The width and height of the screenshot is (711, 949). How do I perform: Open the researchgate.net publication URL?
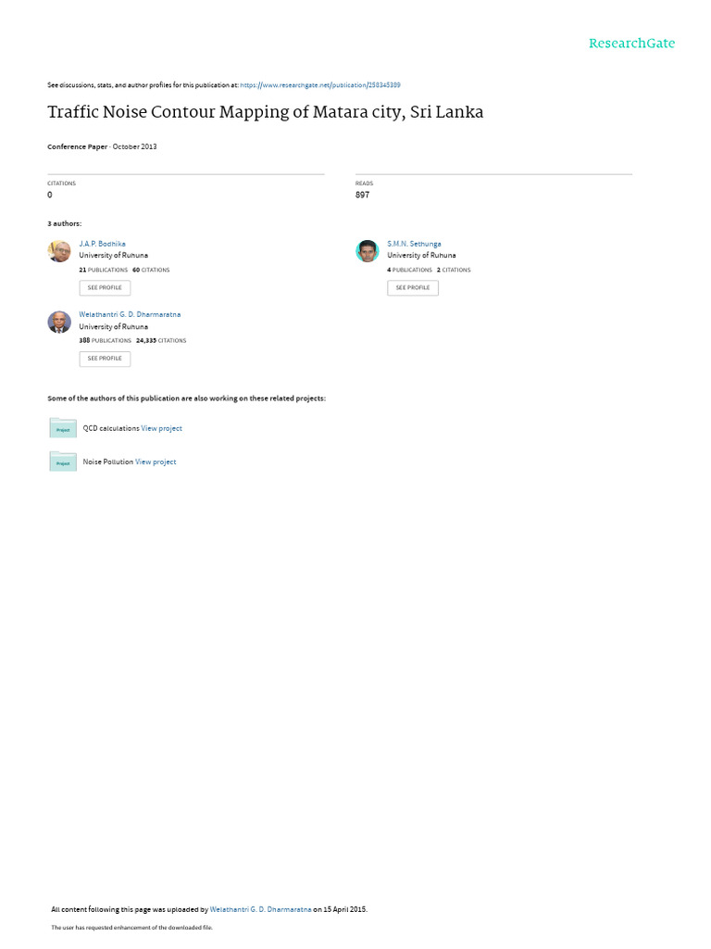click(319, 85)
